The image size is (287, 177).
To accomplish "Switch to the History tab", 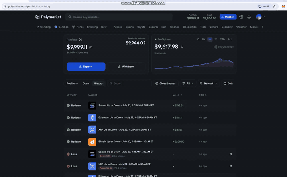I will coord(98,83).
